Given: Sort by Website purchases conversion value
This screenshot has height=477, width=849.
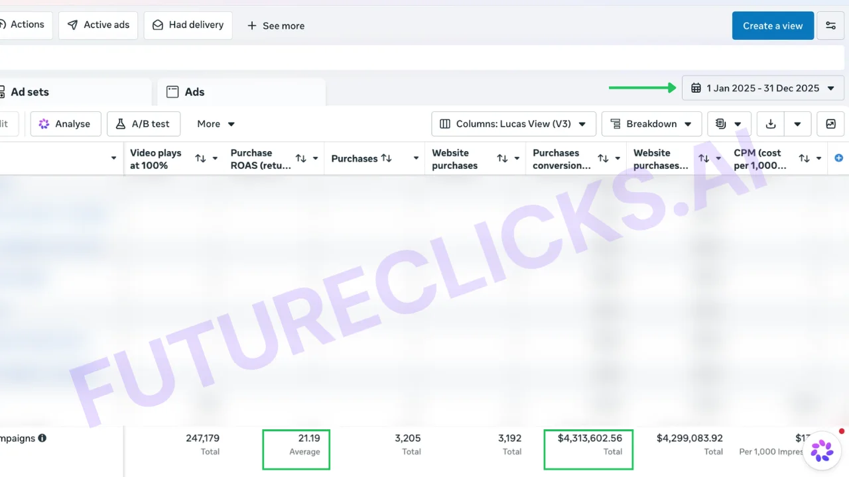Looking at the screenshot, I should (704, 158).
